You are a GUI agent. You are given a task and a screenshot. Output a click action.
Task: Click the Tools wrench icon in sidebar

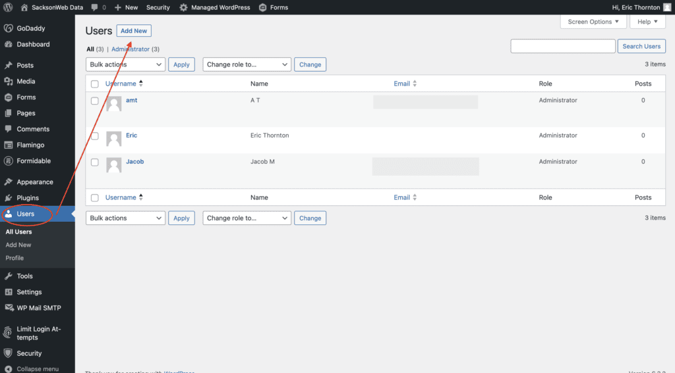pyautogui.click(x=8, y=276)
